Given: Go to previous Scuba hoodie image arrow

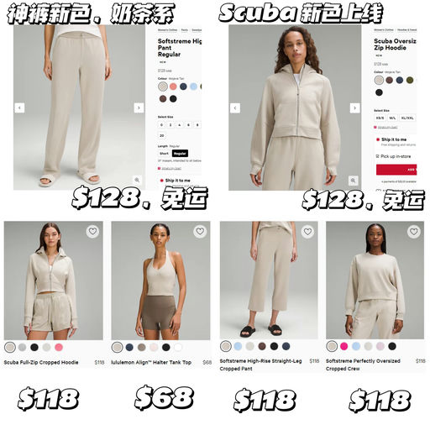Looking at the screenshot, I should point(235,107).
